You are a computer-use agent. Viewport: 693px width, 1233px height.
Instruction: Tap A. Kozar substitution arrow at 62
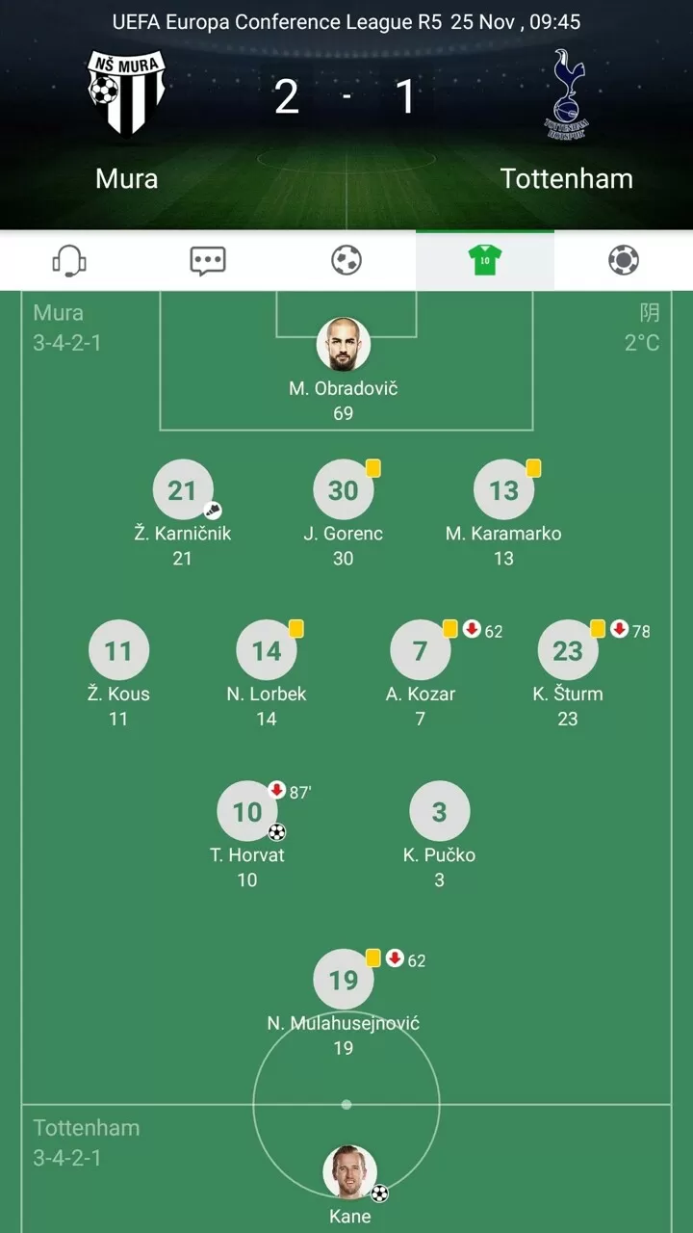pos(472,629)
